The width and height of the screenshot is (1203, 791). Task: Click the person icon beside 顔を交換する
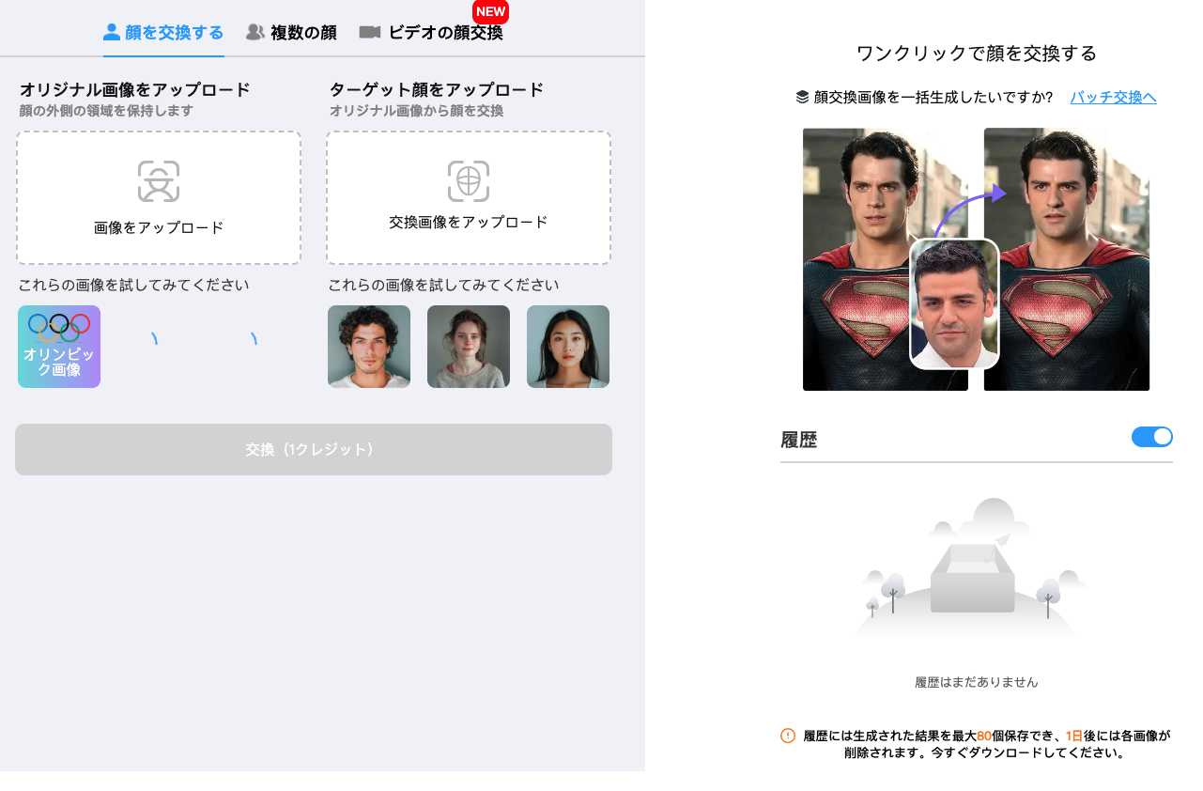[x=112, y=32]
